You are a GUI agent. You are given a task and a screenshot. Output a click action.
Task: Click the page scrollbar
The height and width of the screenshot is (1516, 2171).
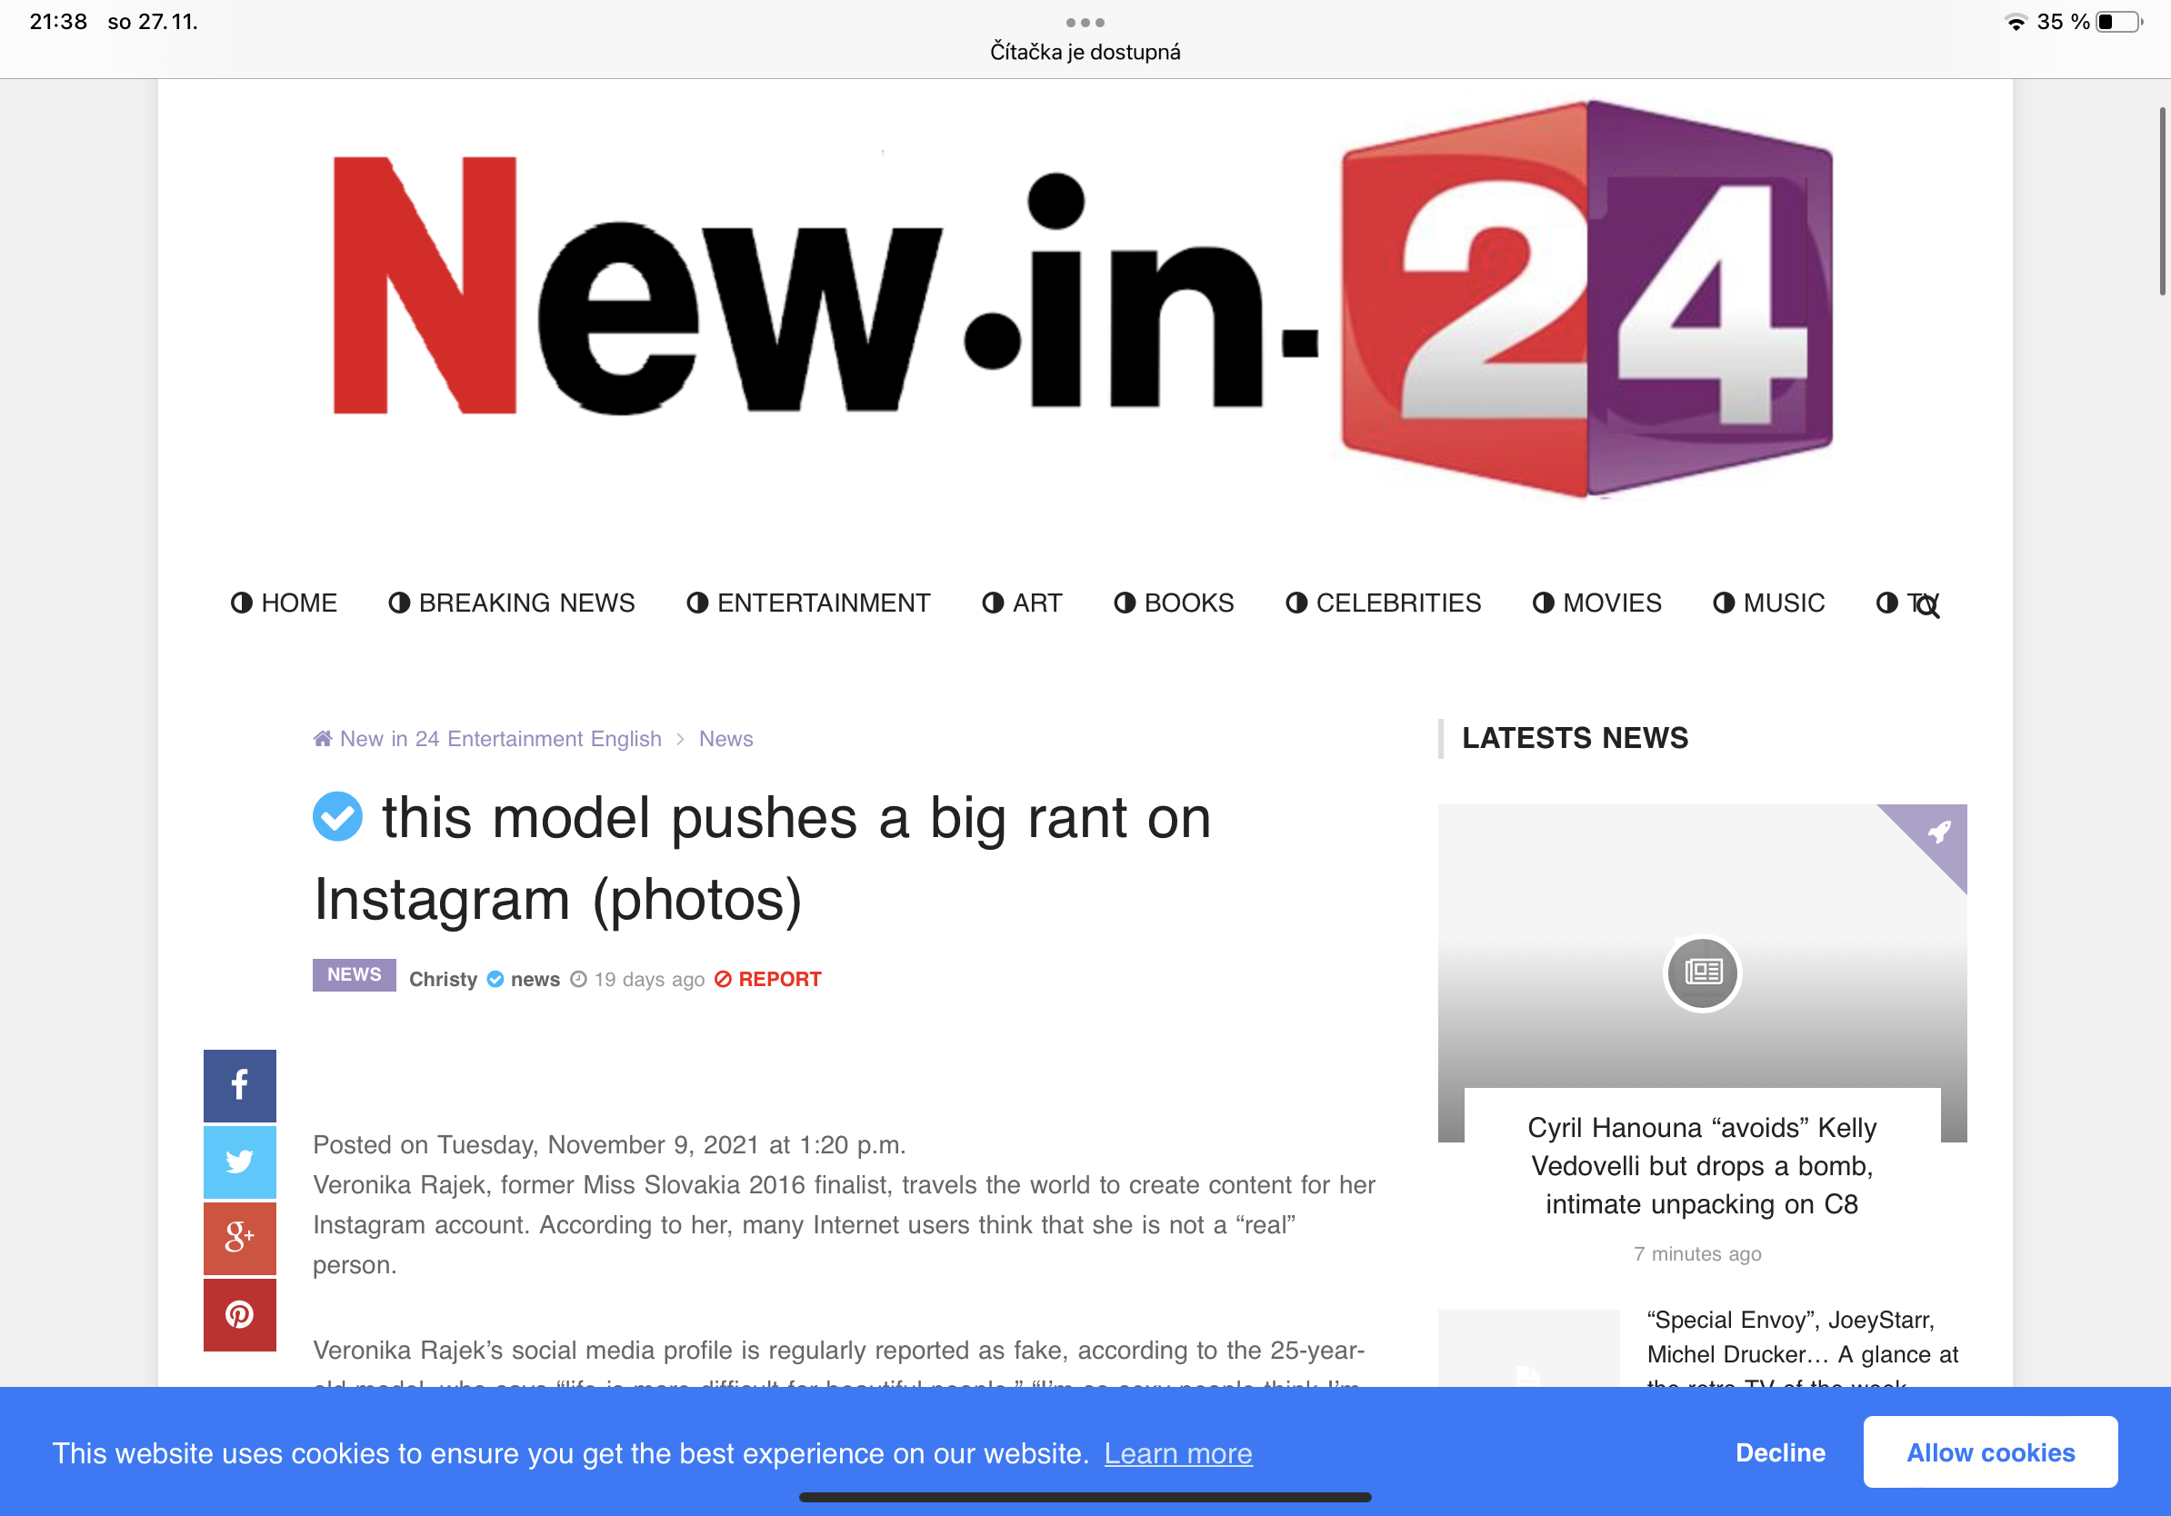tap(2162, 200)
